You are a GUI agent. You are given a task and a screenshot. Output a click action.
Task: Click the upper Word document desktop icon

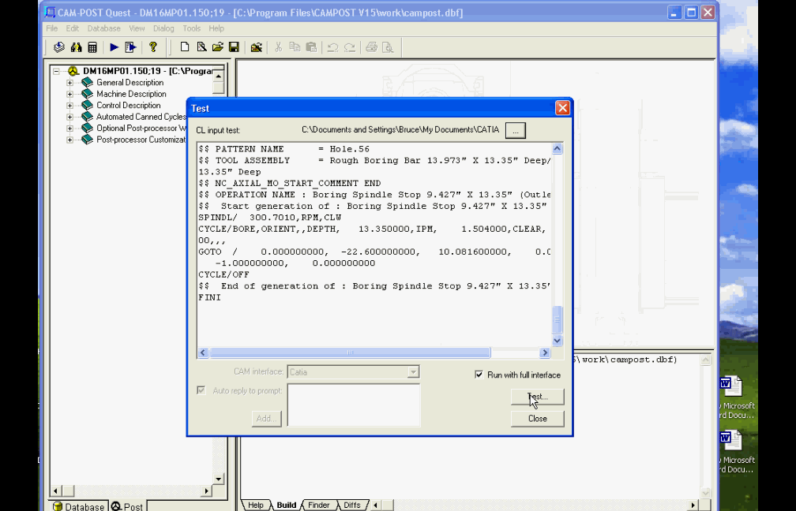(x=731, y=386)
